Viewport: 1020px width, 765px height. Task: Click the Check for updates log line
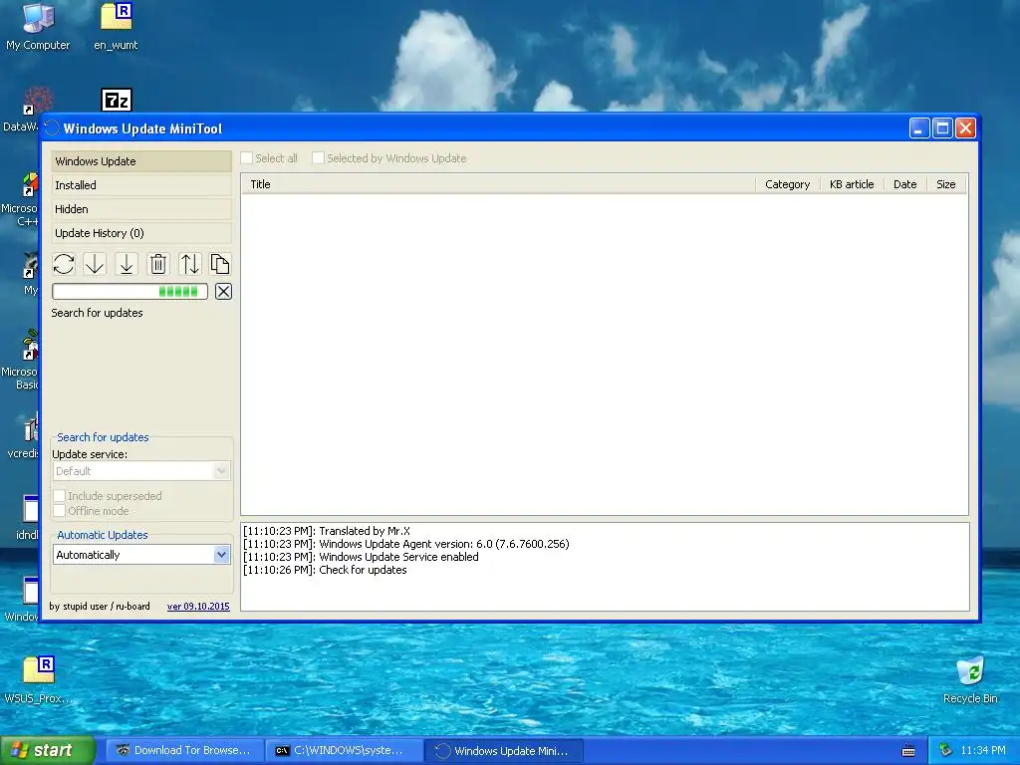(x=325, y=570)
